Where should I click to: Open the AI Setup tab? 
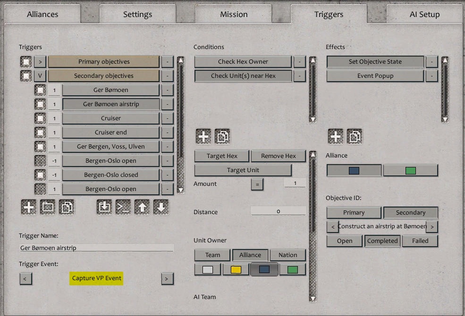(425, 14)
